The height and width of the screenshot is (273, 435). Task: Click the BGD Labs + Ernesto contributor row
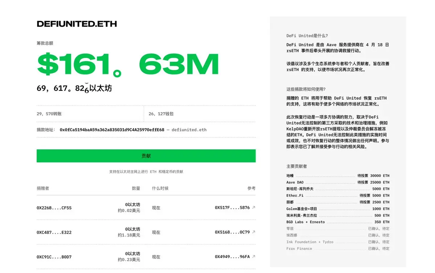coord(338,222)
